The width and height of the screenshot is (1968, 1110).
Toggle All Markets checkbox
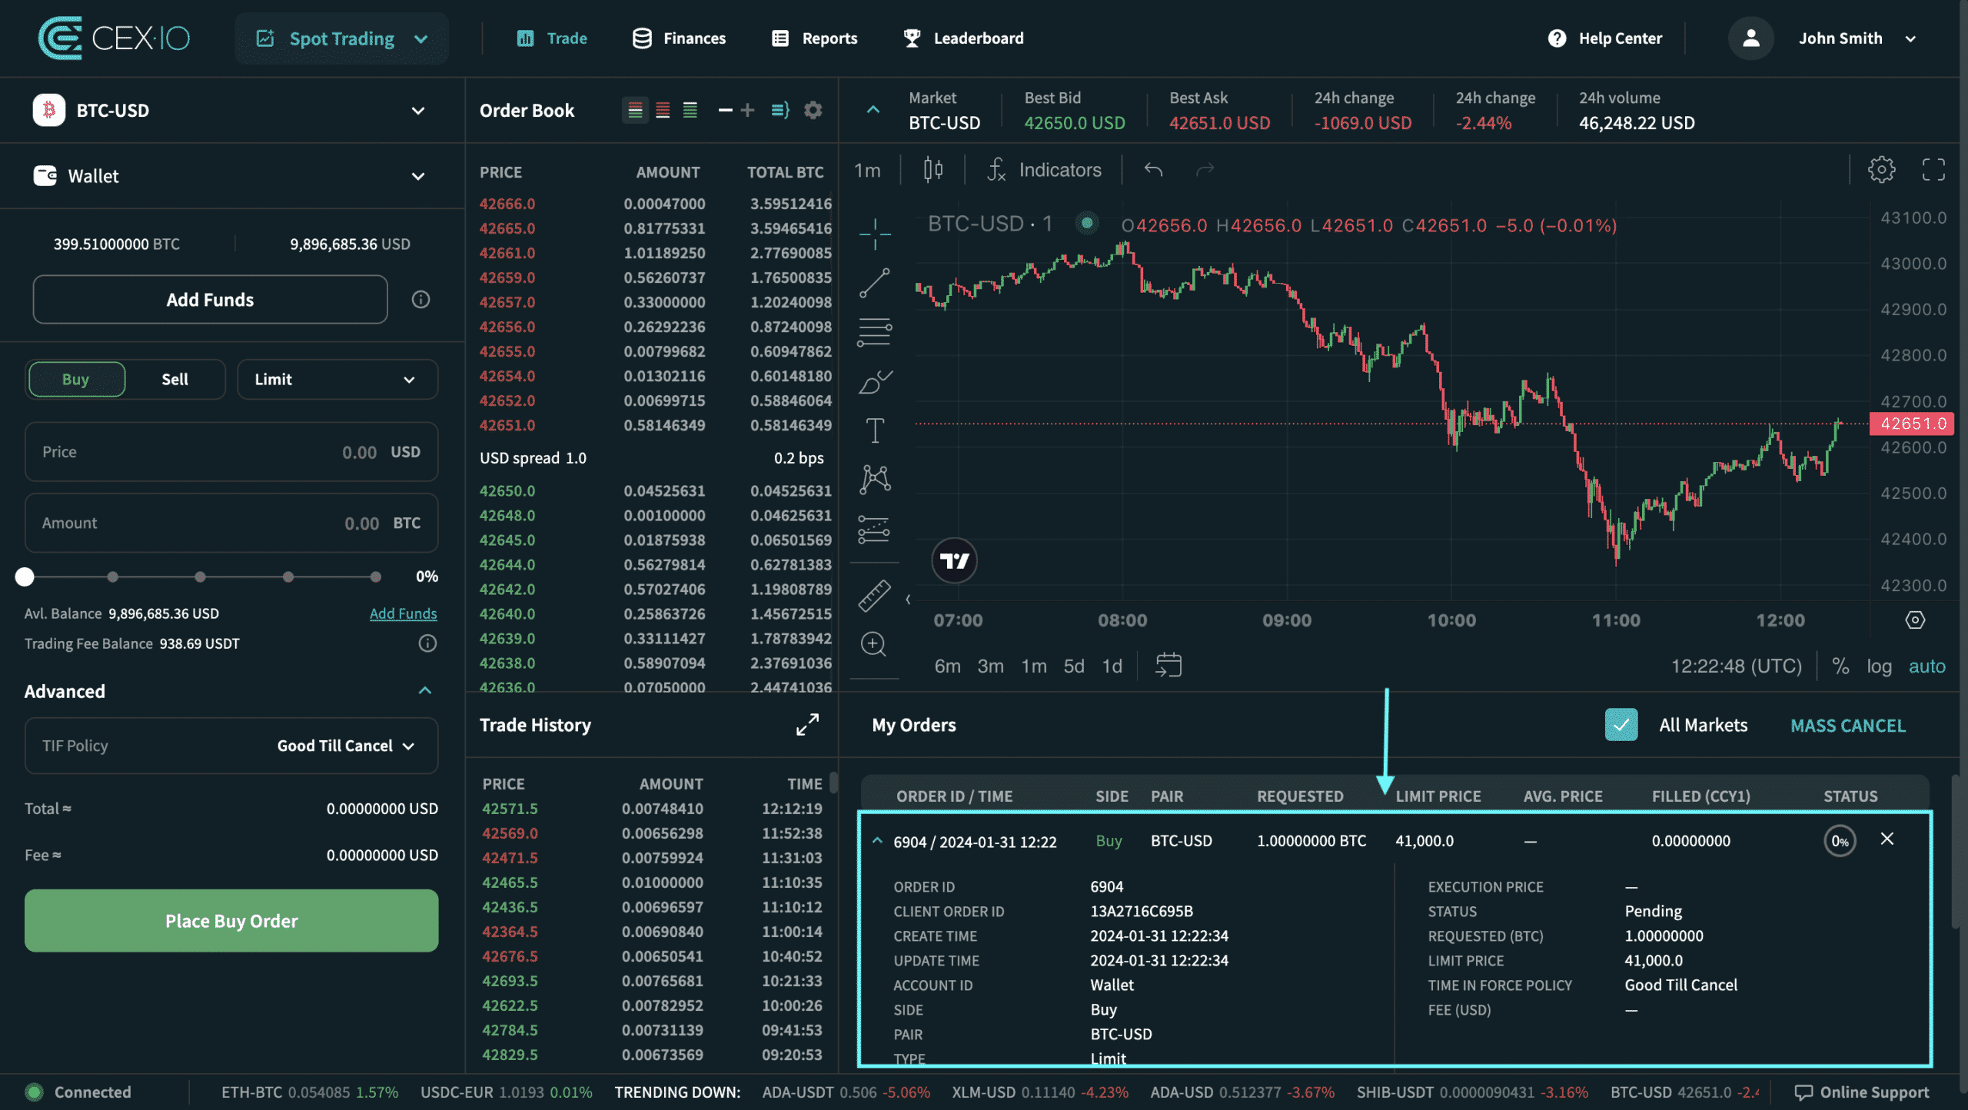coord(1621,725)
